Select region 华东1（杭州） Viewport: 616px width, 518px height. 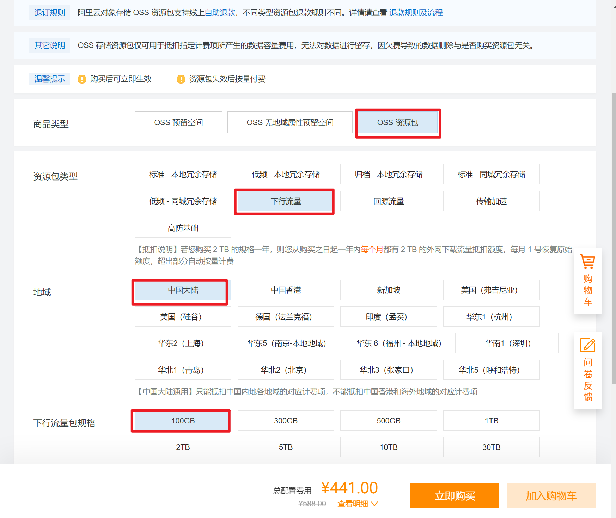click(x=492, y=317)
